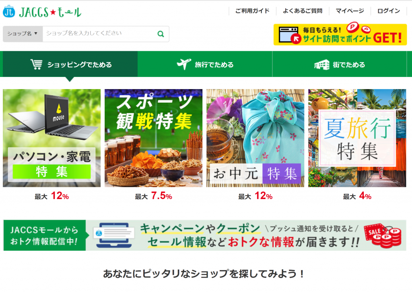
Task: Click the laptop icon in the push notification banner
Action: 114,235
